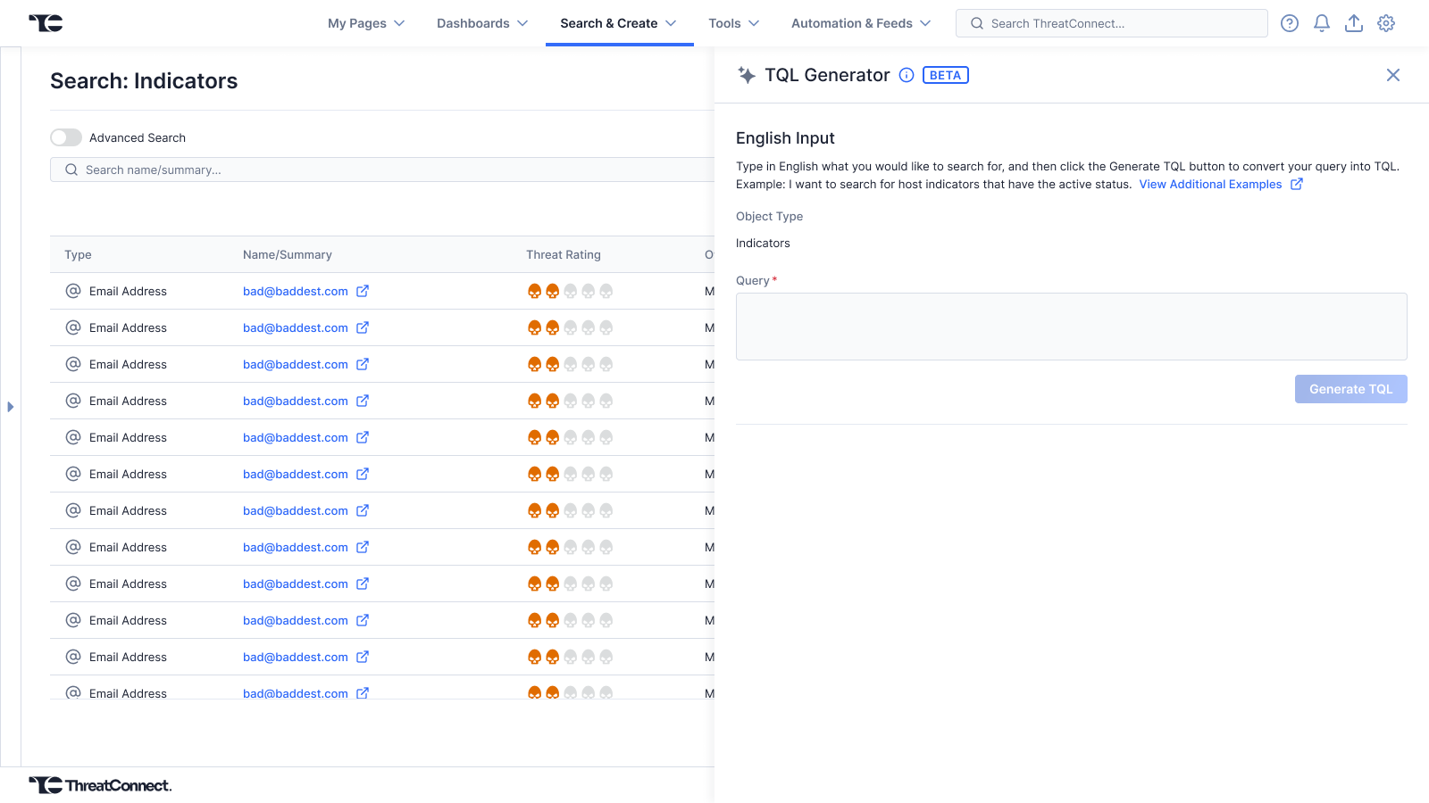This screenshot has height=803, width=1429.
Task: Expand the Dashboards dropdown
Action: [x=482, y=23]
